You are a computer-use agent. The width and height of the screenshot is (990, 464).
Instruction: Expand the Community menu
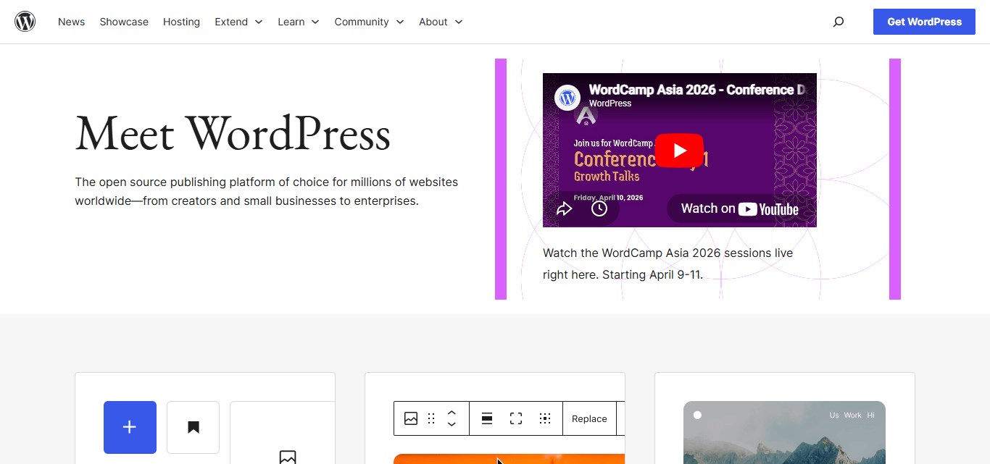tap(369, 22)
